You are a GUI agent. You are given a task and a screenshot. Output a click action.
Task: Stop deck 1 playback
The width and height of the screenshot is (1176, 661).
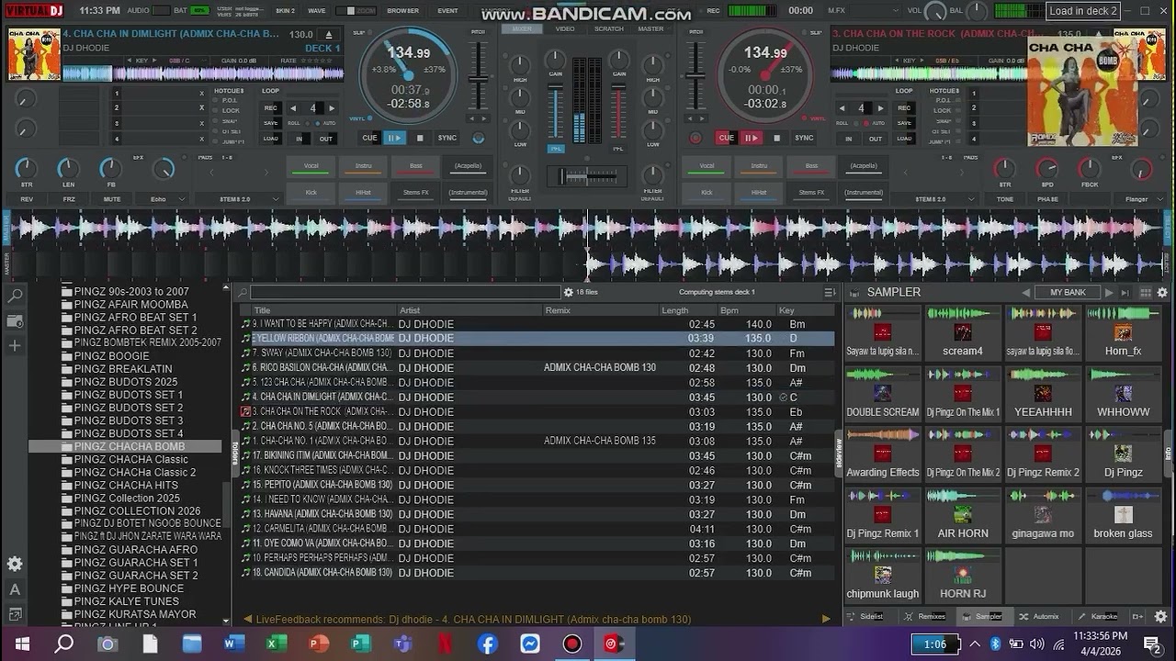coord(420,138)
